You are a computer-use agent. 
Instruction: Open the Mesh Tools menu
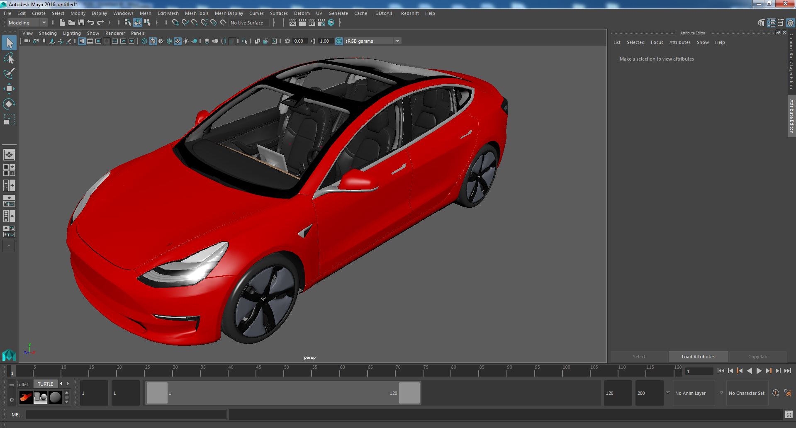pos(197,13)
